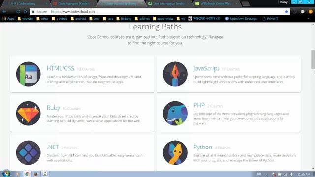The width and height of the screenshot is (315, 177).
Task: Click the Python snake icon
Action: tap(175, 153)
